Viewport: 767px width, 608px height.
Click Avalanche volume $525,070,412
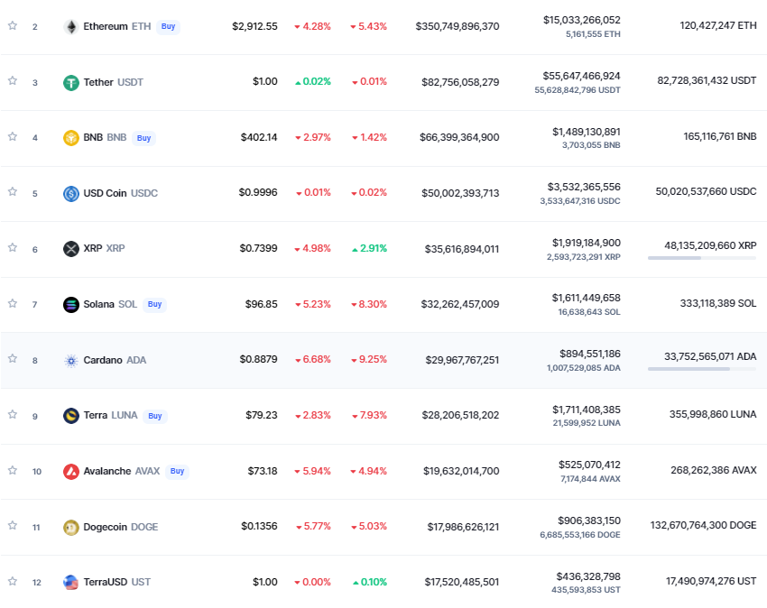pyautogui.click(x=589, y=465)
